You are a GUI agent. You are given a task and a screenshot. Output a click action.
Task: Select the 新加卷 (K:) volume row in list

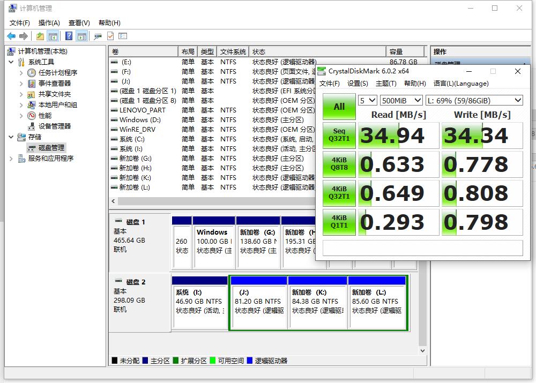(212, 178)
